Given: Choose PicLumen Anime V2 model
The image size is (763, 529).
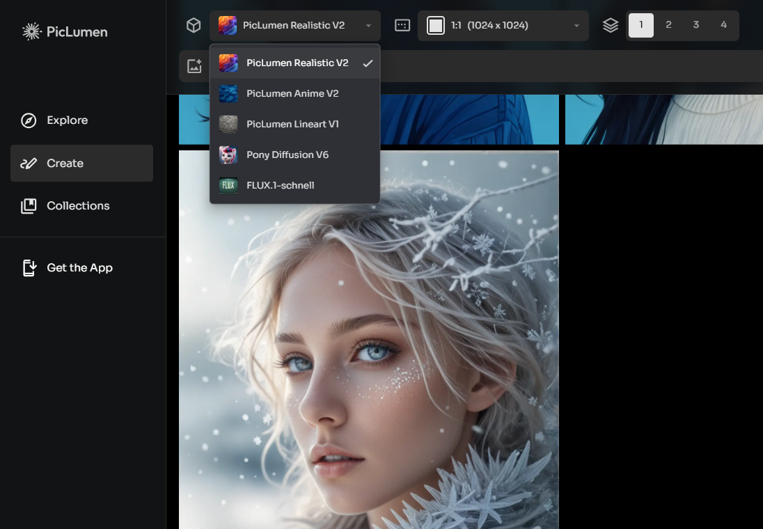Looking at the screenshot, I should tap(295, 93).
